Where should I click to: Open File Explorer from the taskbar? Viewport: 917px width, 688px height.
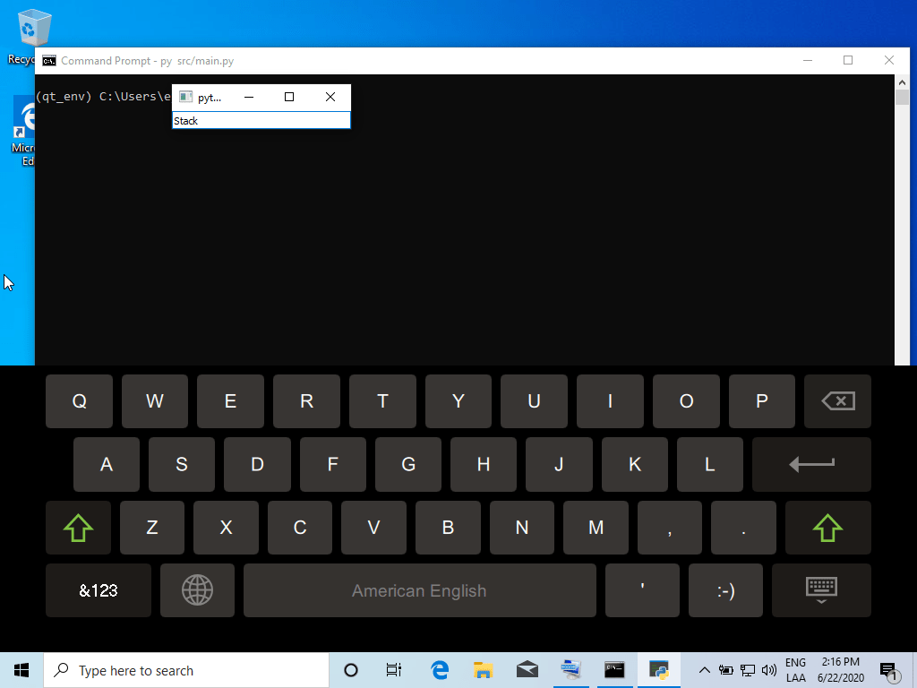pos(483,670)
